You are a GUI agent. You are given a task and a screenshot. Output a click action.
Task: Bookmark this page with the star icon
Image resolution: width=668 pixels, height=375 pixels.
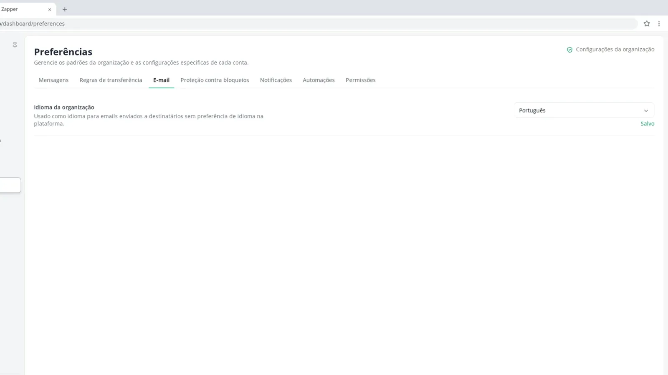click(x=647, y=24)
